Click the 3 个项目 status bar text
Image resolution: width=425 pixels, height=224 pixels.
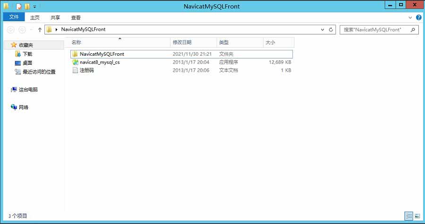(x=17, y=216)
